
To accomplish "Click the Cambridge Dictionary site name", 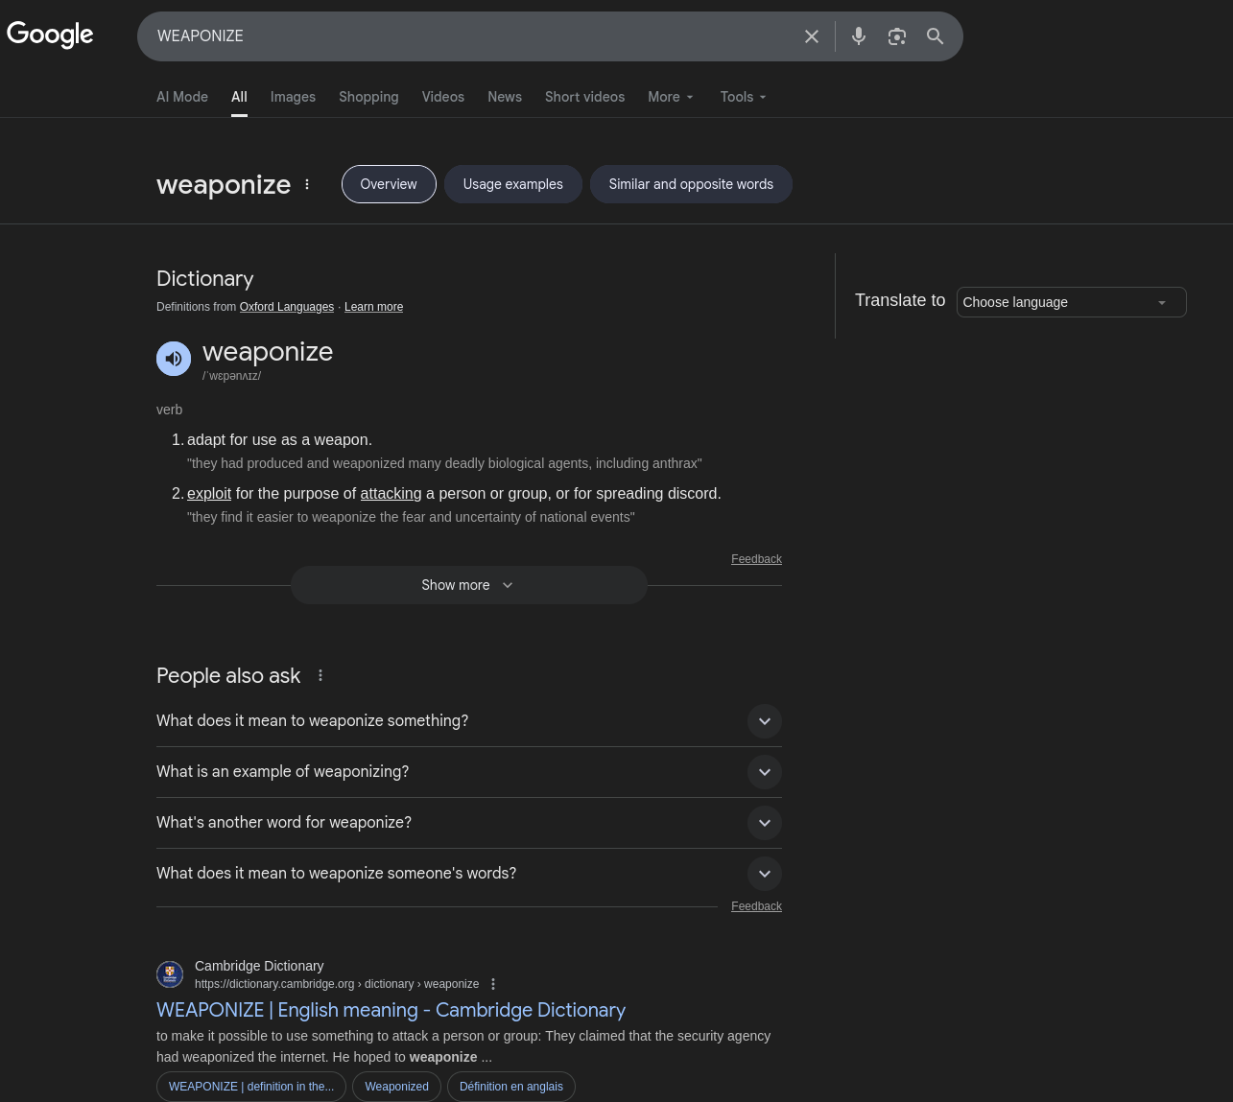I will [x=259, y=966].
